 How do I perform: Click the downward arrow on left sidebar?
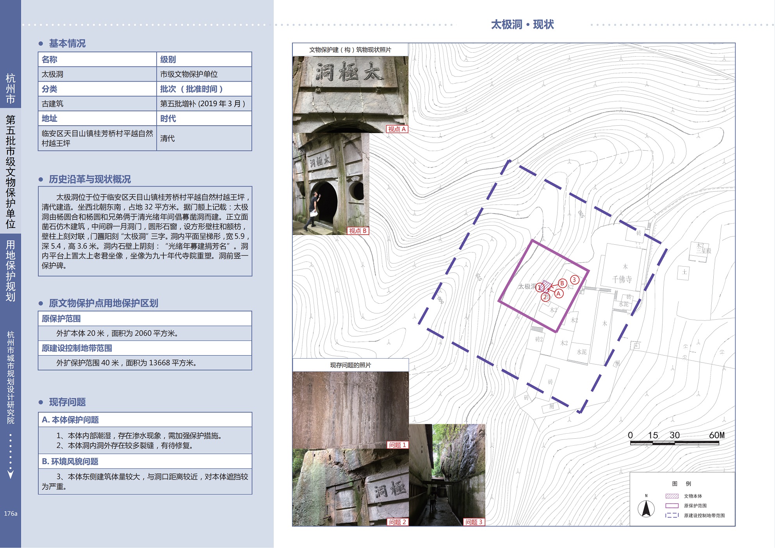click(x=11, y=474)
